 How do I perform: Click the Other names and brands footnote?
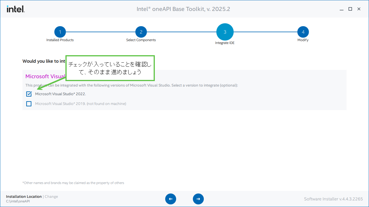pos(73,183)
